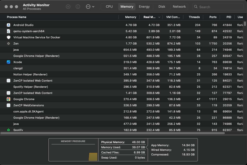Click the Zen browser icon
This screenshot has height=165, width=247.
coord(8,44)
